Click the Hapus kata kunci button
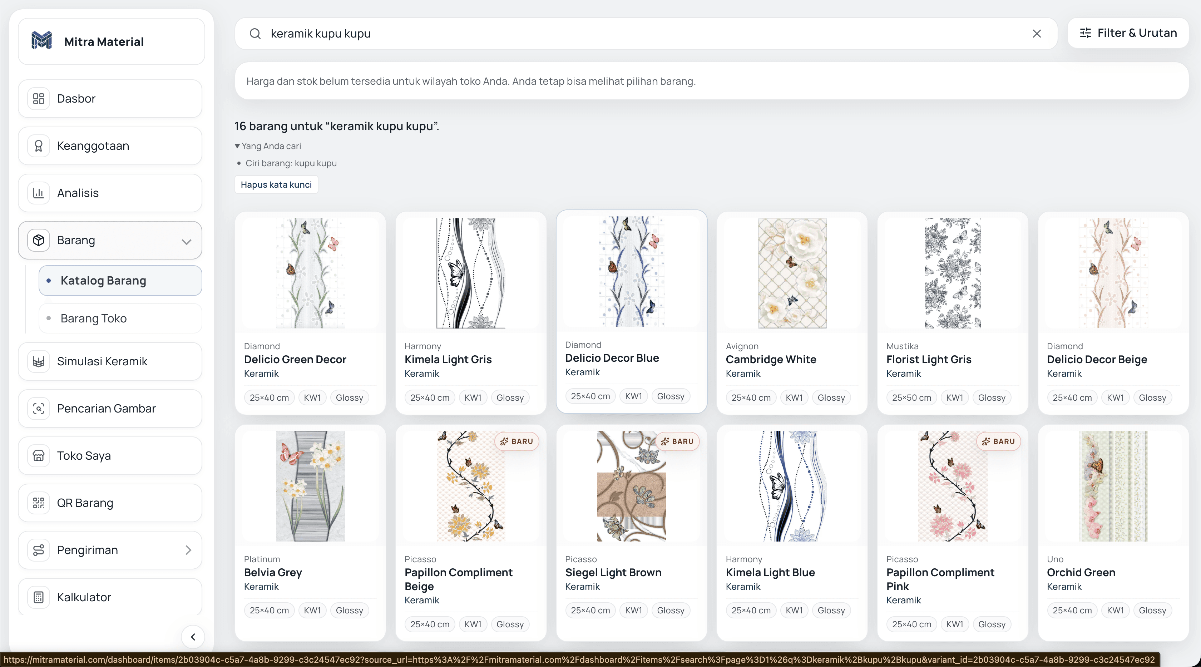Screen dimensions: 1201x667 (276, 184)
